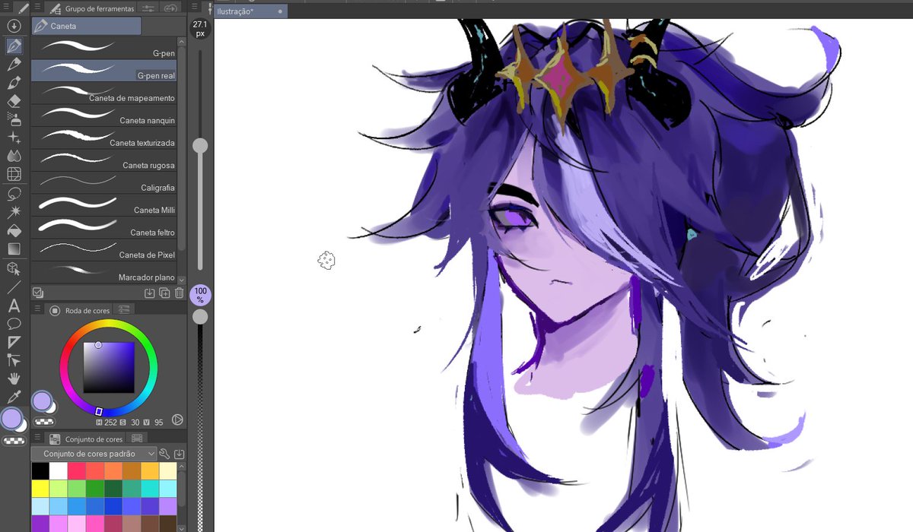Viewport: 913px width, 532px height.
Task: Select transparent color chip in tool palette
Action: click(x=14, y=441)
